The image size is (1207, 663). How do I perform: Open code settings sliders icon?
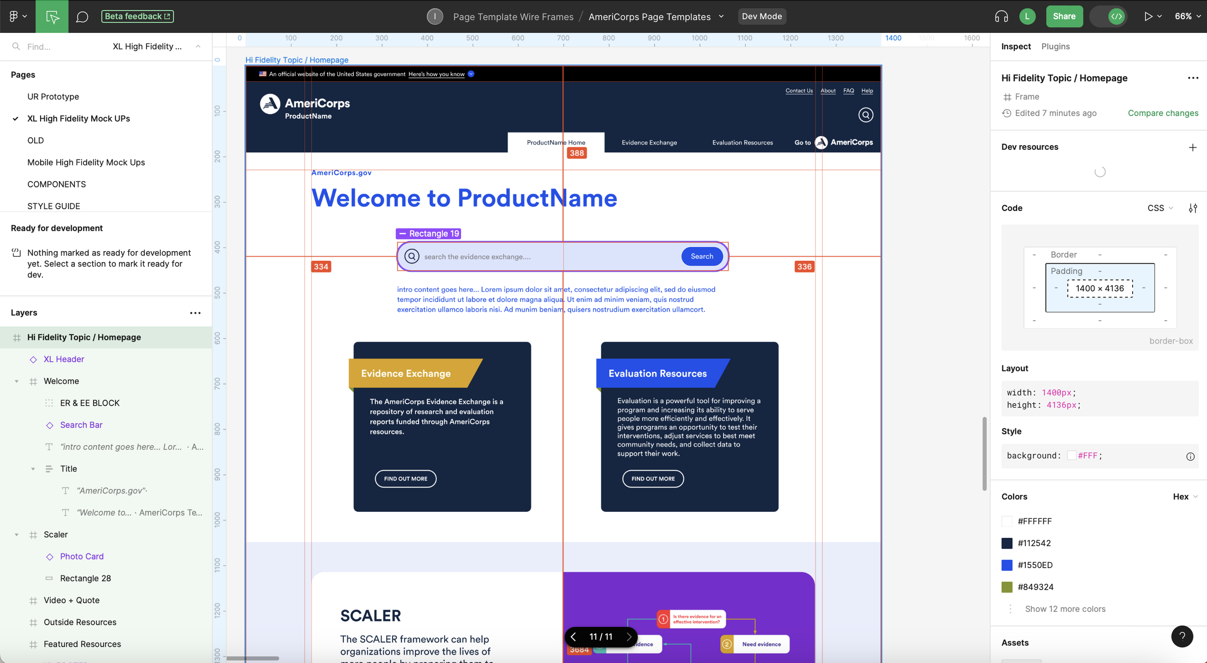tap(1193, 208)
